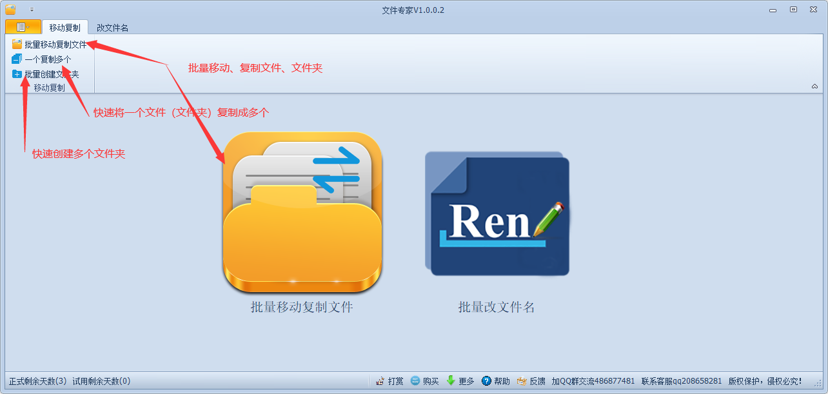
Task: Click the 更多 button in the status bar
Action: click(x=460, y=381)
